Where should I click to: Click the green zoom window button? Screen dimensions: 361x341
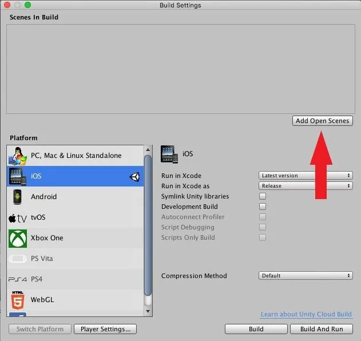click(x=27, y=5)
